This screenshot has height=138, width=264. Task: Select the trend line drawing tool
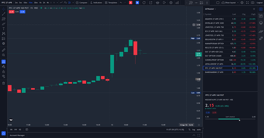[3, 14]
